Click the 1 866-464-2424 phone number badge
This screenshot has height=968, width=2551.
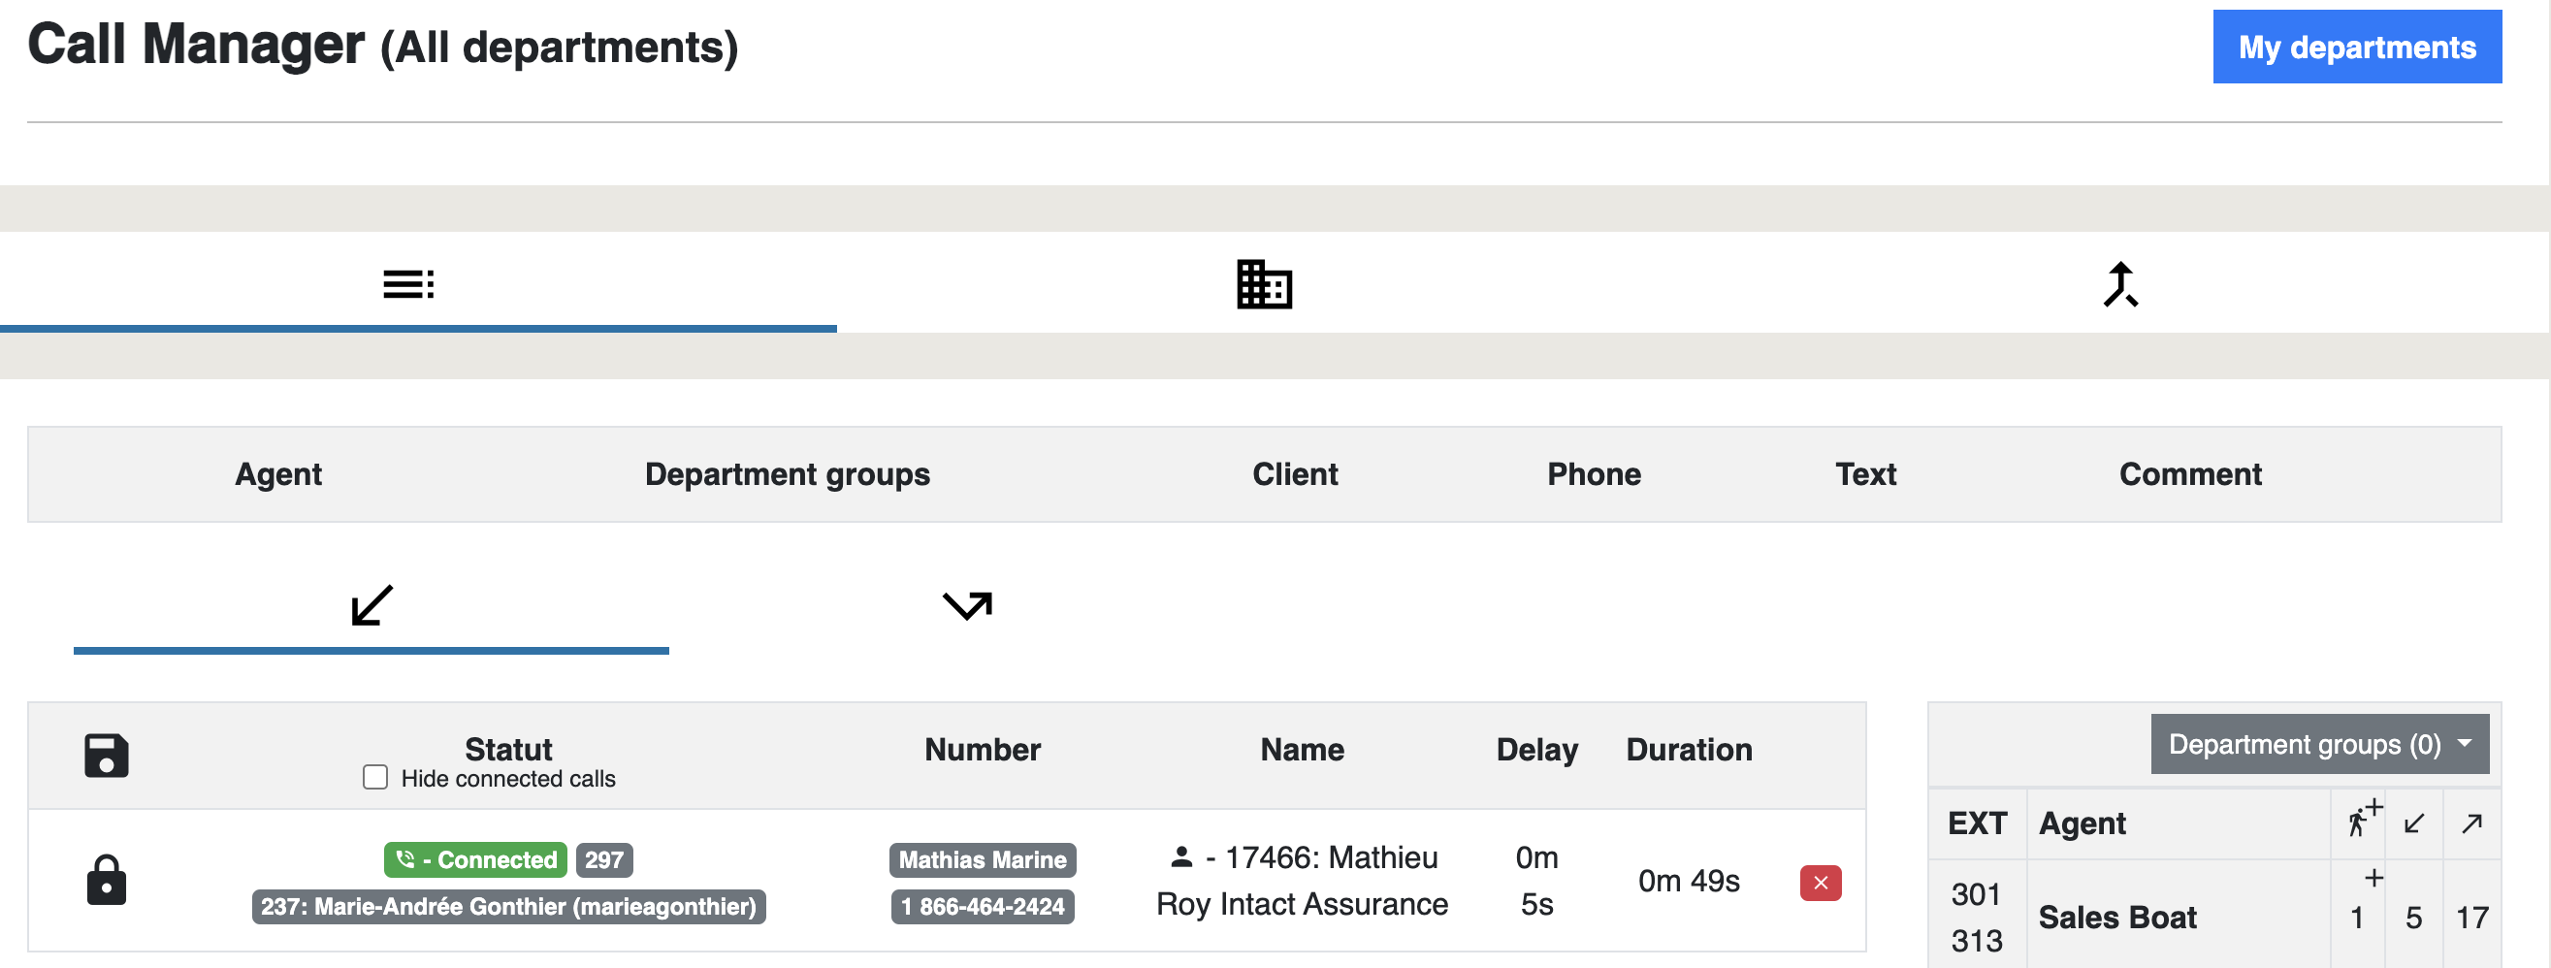click(982, 907)
